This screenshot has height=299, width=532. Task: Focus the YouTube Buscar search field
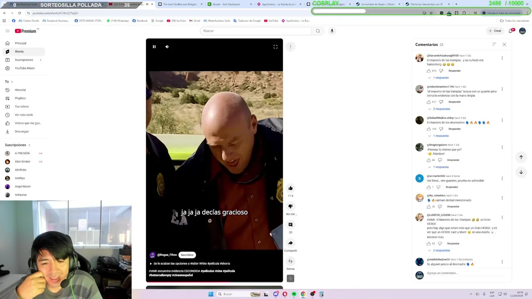256,31
